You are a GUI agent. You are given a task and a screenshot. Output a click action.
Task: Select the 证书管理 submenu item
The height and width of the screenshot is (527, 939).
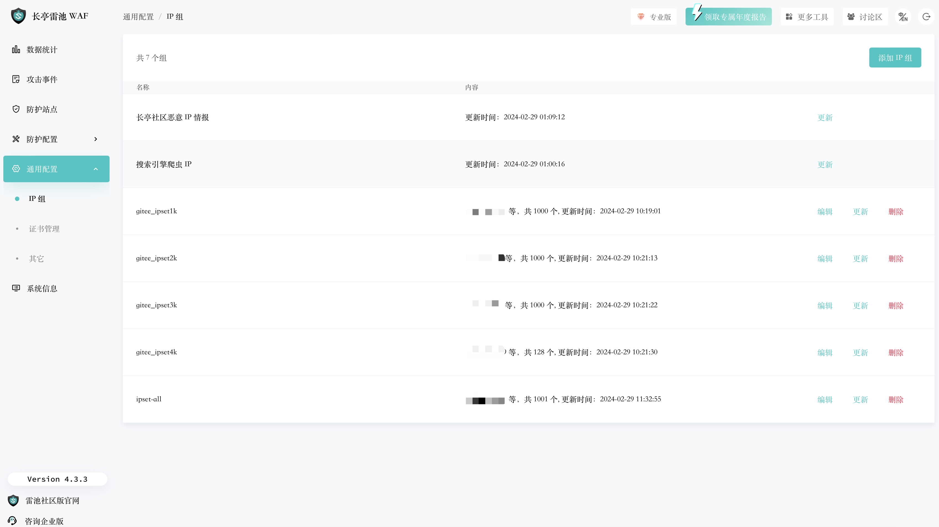[44, 229]
